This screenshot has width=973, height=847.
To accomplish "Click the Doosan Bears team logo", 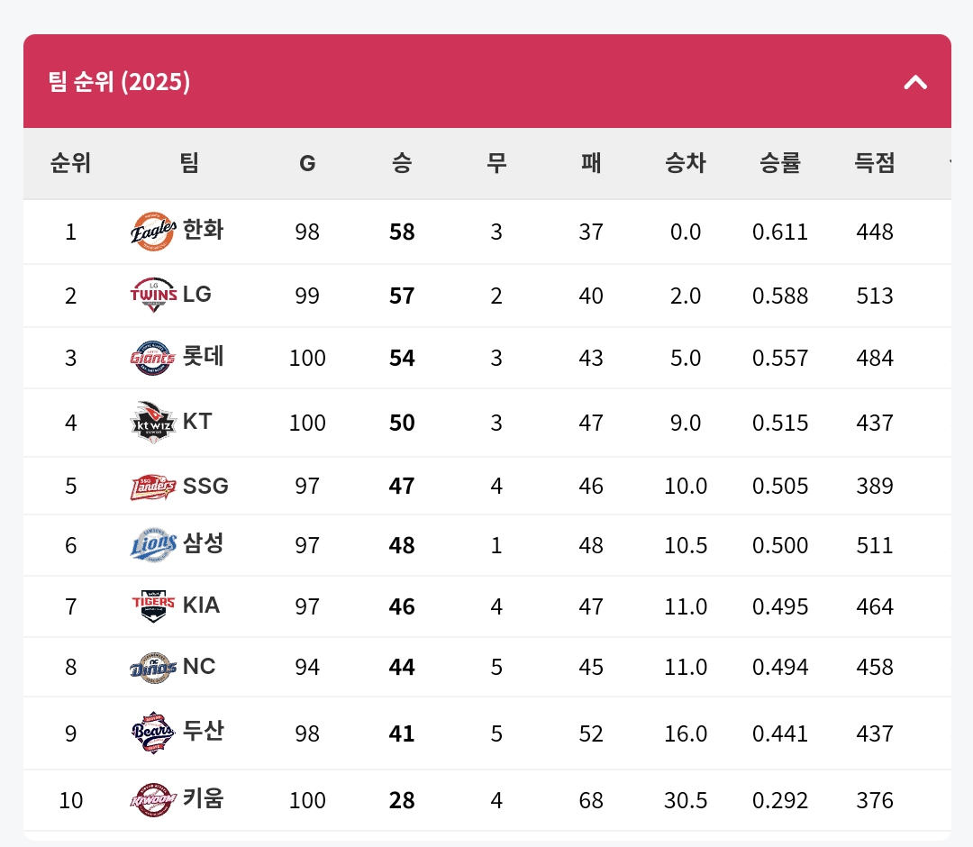I will click(152, 733).
